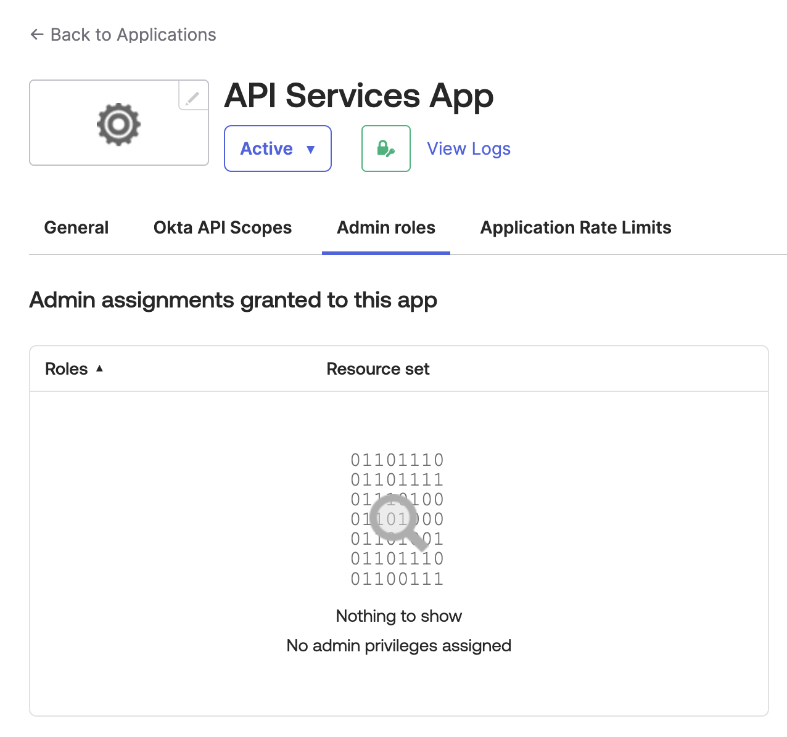Viewport: 787px width, 737px height.
Task: Click the gear application logo
Action: pos(118,124)
